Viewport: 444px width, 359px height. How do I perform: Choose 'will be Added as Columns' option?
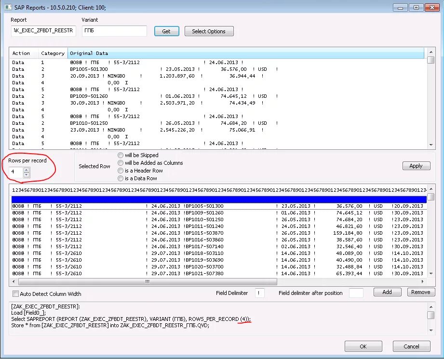(x=121, y=162)
